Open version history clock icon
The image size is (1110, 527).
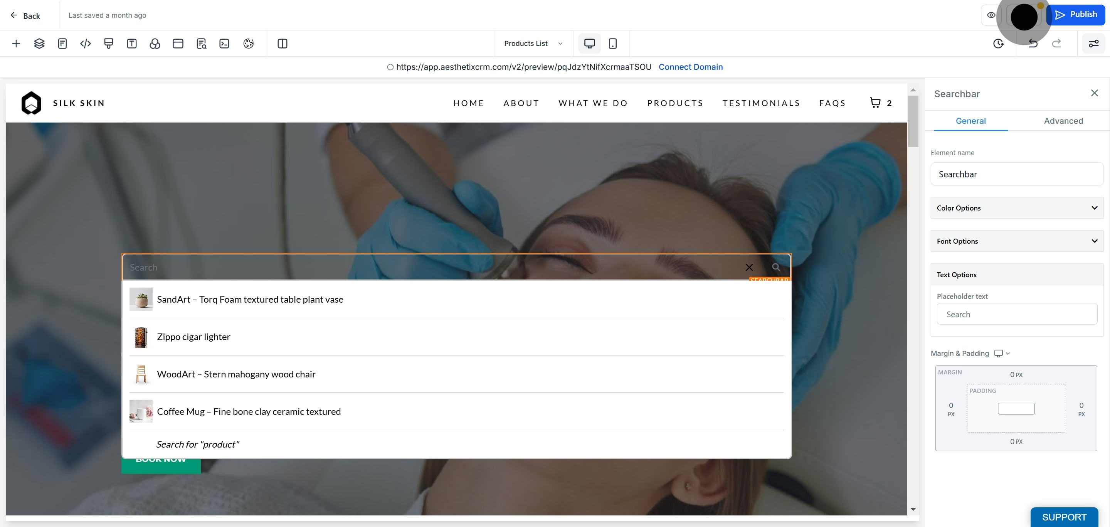(x=998, y=44)
